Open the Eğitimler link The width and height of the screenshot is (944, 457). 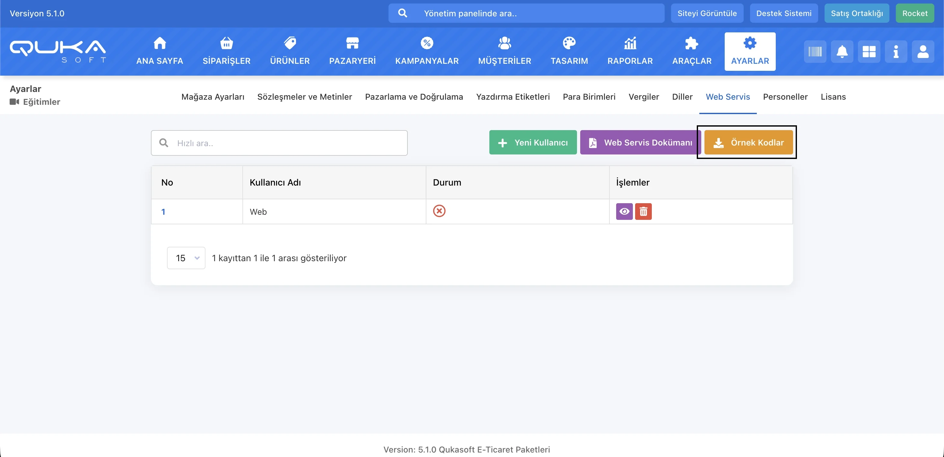point(41,102)
